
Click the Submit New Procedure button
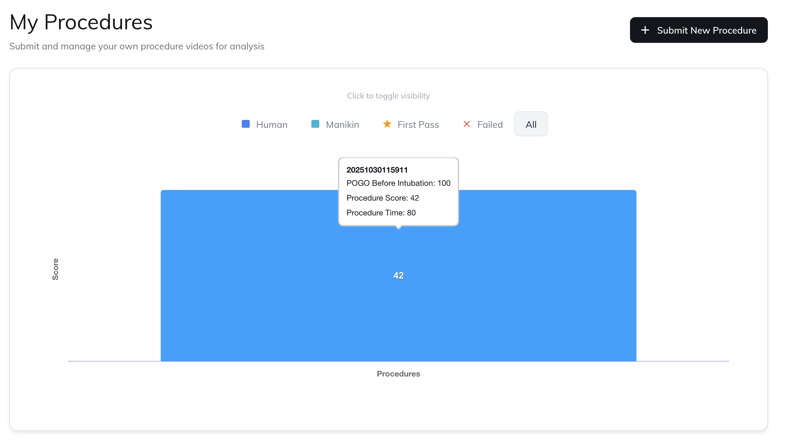[698, 30]
